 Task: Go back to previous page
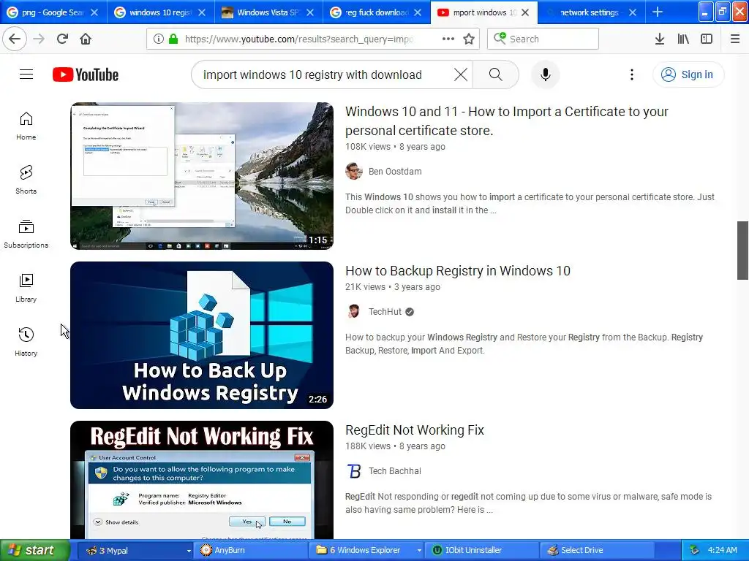pos(15,39)
